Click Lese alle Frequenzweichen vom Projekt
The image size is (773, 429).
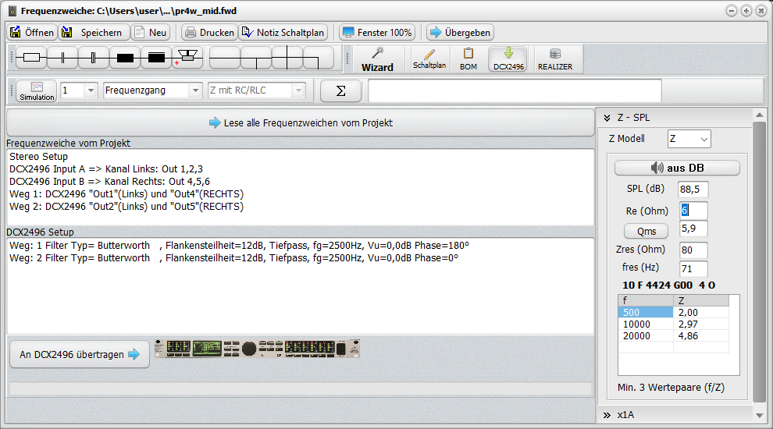pos(301,122)
